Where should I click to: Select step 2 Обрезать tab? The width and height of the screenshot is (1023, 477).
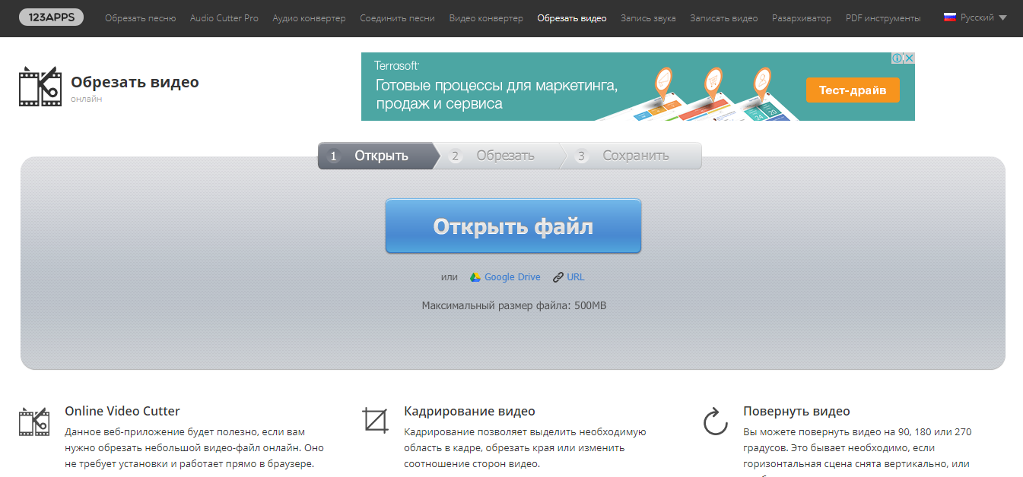pyautogui.click(x=500, y=156)
